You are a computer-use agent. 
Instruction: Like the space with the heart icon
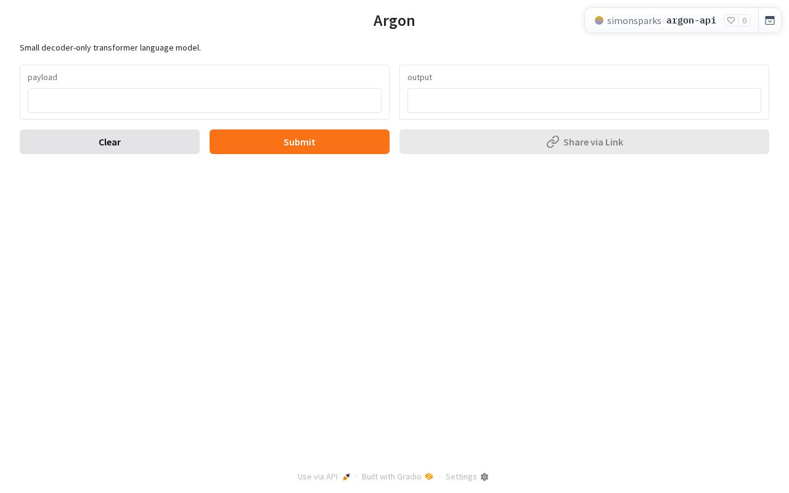tap(731, 20)
